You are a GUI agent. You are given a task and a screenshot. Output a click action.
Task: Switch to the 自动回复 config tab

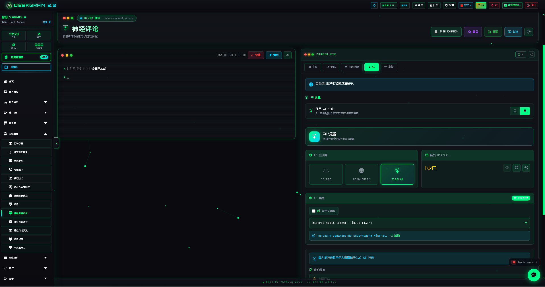(352, 67)
